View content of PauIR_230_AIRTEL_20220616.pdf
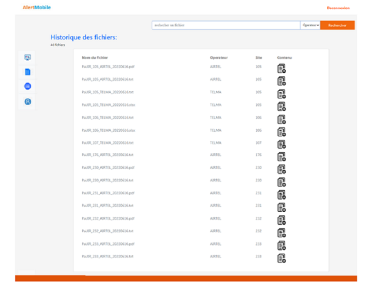This screenshot has width=374, height=282. point(281,169)
